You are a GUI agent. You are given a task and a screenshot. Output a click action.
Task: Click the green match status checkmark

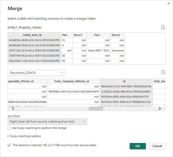click(9, 145)
